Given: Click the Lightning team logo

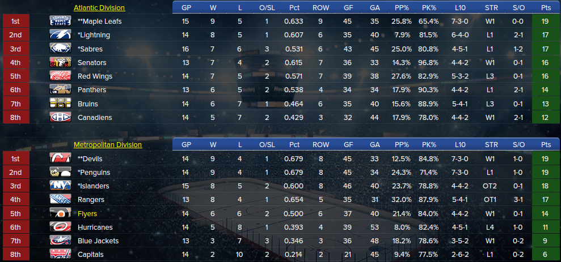Looking at the screenshot, I should click(60, 35).
